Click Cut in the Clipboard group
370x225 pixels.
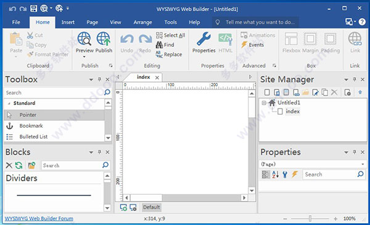(35, 35)
